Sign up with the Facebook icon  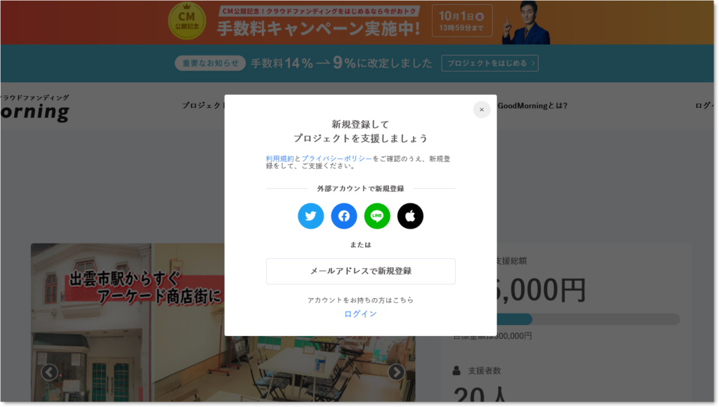[344, 216]
